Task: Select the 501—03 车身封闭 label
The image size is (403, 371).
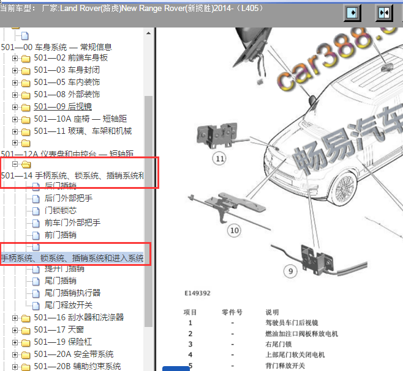Action: click(x=67, y=70)
